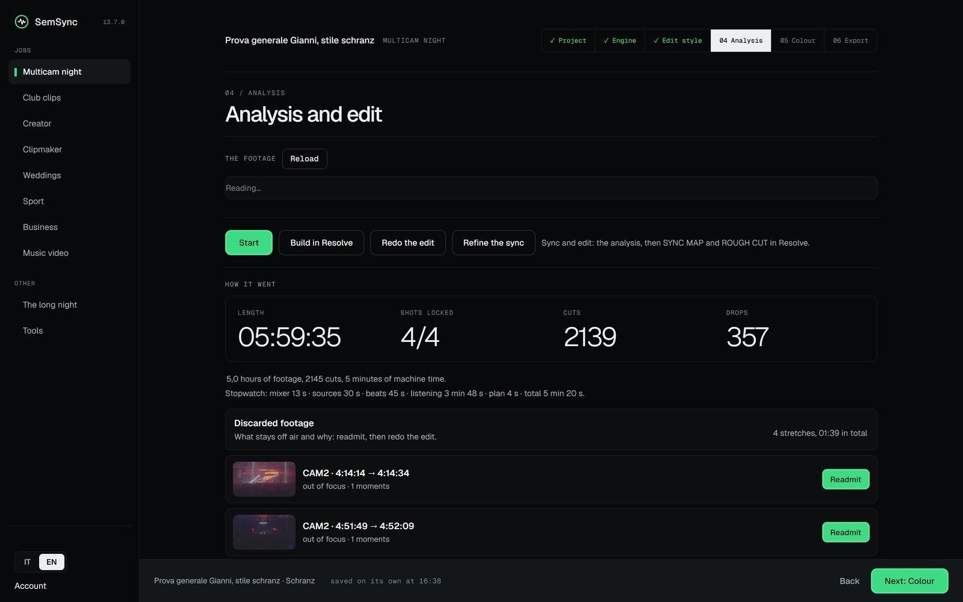Click the SemSync waveform logo icon
Image resolution: width=963 pixels, height=602 pixels.
[22, 22]
